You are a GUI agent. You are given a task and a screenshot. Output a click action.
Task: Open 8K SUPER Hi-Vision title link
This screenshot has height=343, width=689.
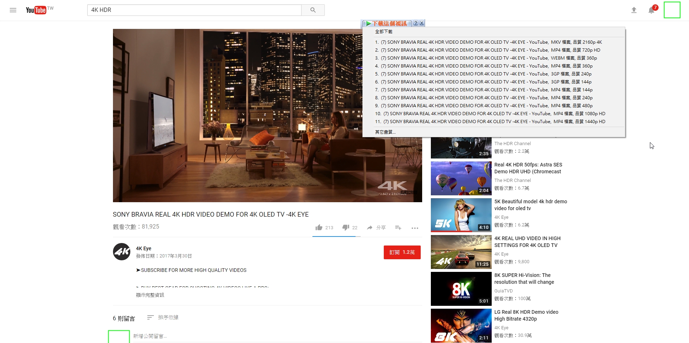coord(524,279)
